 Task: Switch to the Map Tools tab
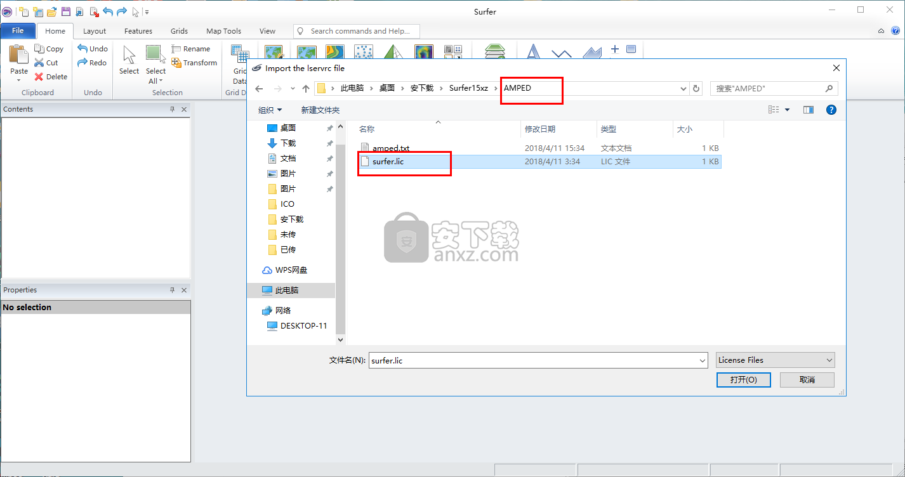pyautogui.click(x=223, y=30)
